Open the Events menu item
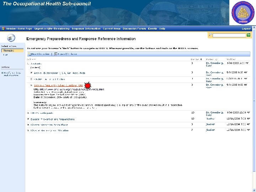The image size is (256, 192). pyautogui.click(x=153, y=28)
